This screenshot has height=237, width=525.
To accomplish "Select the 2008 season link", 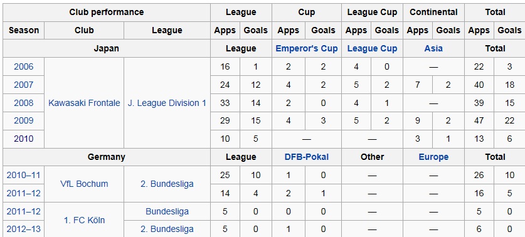I will 23,103.
